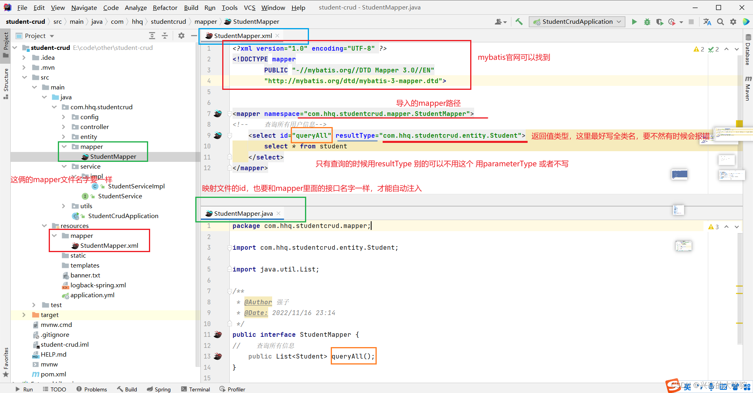Click the 3 warnings indicator in the java editor
753x393 pixels.
(714, 226)
